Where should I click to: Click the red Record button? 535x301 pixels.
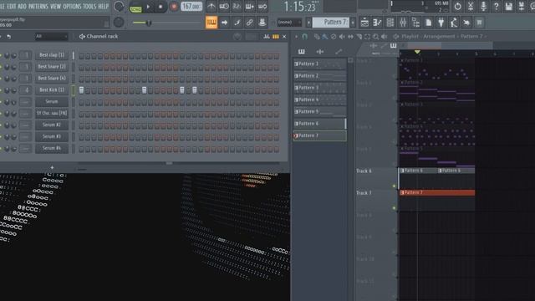(173, 7)
